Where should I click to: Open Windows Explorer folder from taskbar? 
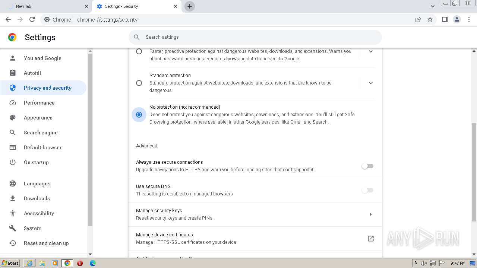(42, 263)
